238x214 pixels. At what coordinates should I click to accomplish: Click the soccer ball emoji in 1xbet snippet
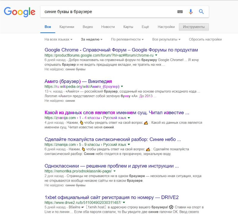(x=171, y=207)
